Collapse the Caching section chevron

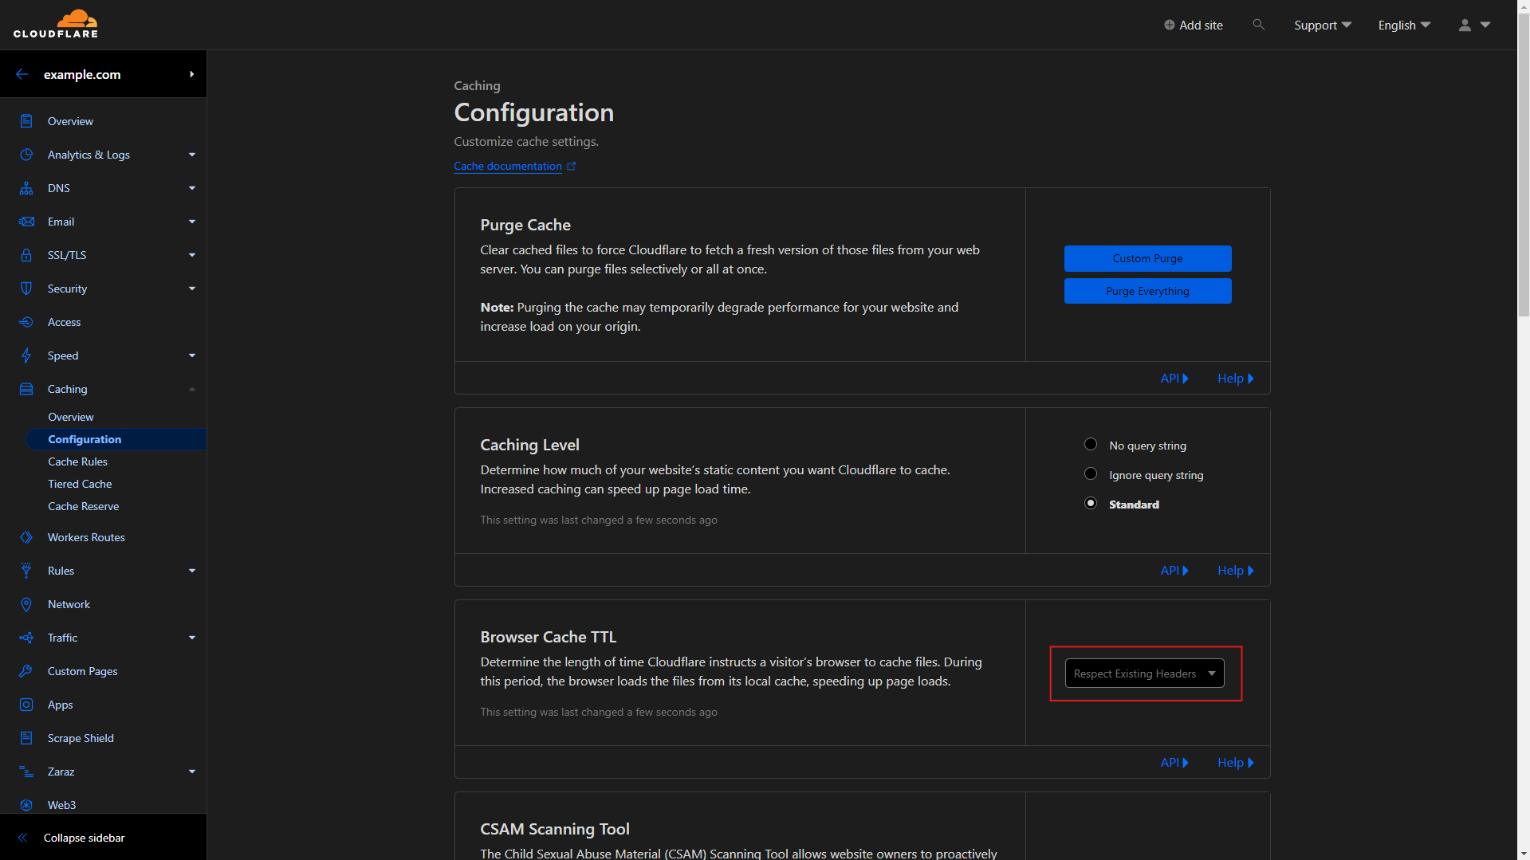(191, 389)
